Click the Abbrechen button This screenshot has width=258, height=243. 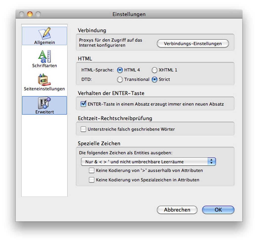coord(177,210)
